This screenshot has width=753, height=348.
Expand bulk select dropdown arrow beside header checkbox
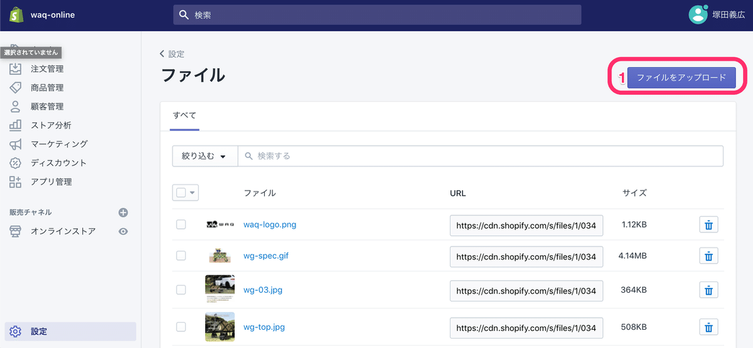tap(193, 193)
